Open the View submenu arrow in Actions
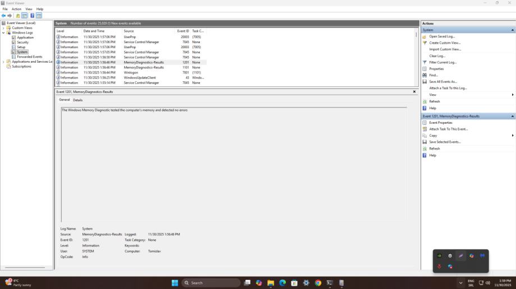 tap(513, 95)
